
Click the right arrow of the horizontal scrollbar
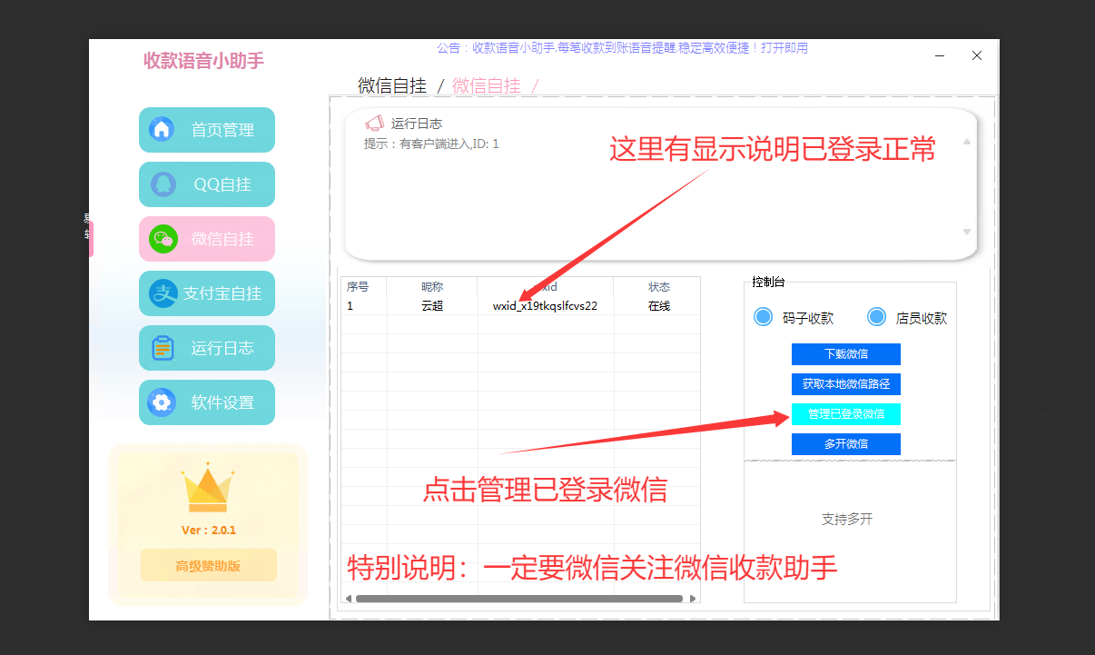point(694,599)
